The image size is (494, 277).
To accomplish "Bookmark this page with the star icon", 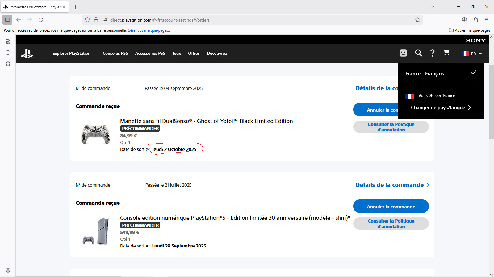I will point(418,20).
